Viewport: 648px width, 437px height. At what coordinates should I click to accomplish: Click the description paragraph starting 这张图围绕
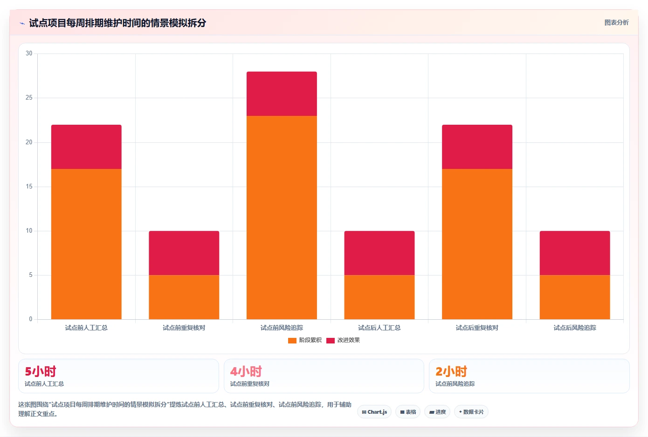pos(185,409)
